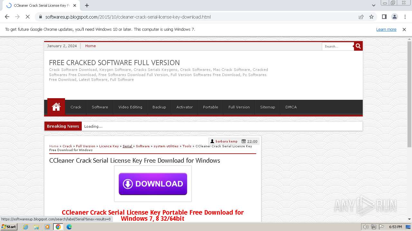This screenshot has height=231, width=412.
Task: Click the Home link in top bar
Action: 90,46
